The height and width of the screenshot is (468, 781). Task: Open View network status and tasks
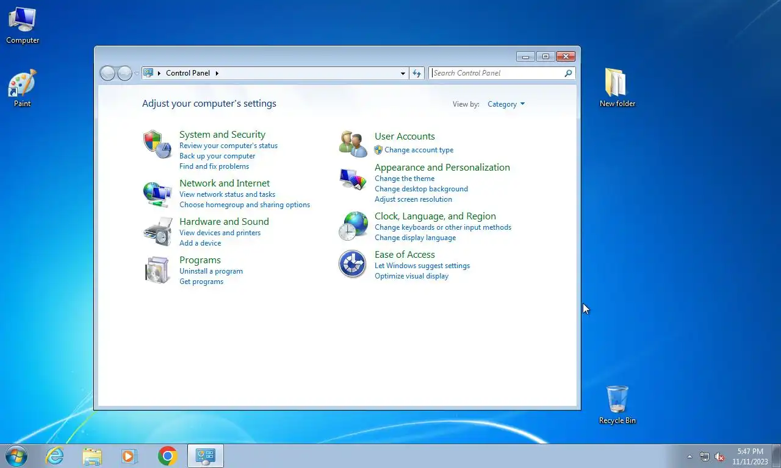coord(227,194)
